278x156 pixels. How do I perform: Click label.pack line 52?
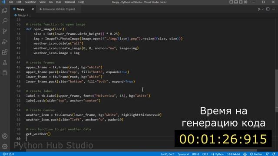(x=63, y=101)
